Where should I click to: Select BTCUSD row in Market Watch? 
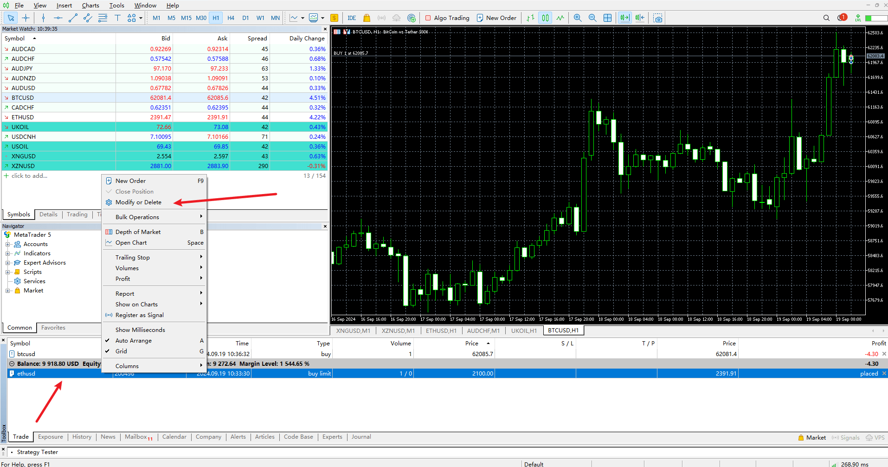click(x=165, y=98)
